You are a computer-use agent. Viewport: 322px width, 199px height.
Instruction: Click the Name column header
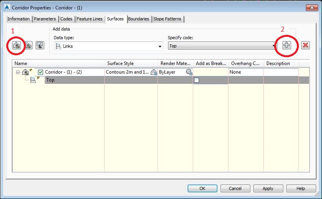pyautogui.click(x=58, y=63)
